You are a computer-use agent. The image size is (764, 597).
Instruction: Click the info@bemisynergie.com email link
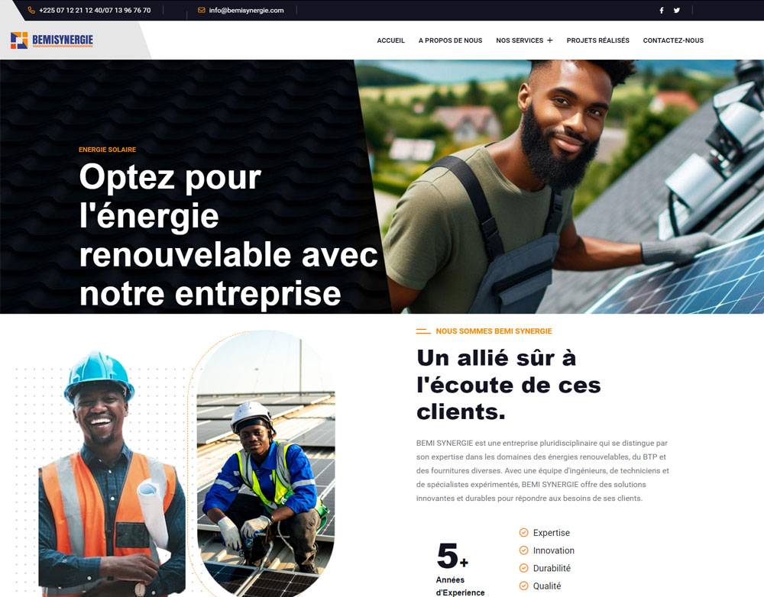pyautogui.click(x=246, y=10)
